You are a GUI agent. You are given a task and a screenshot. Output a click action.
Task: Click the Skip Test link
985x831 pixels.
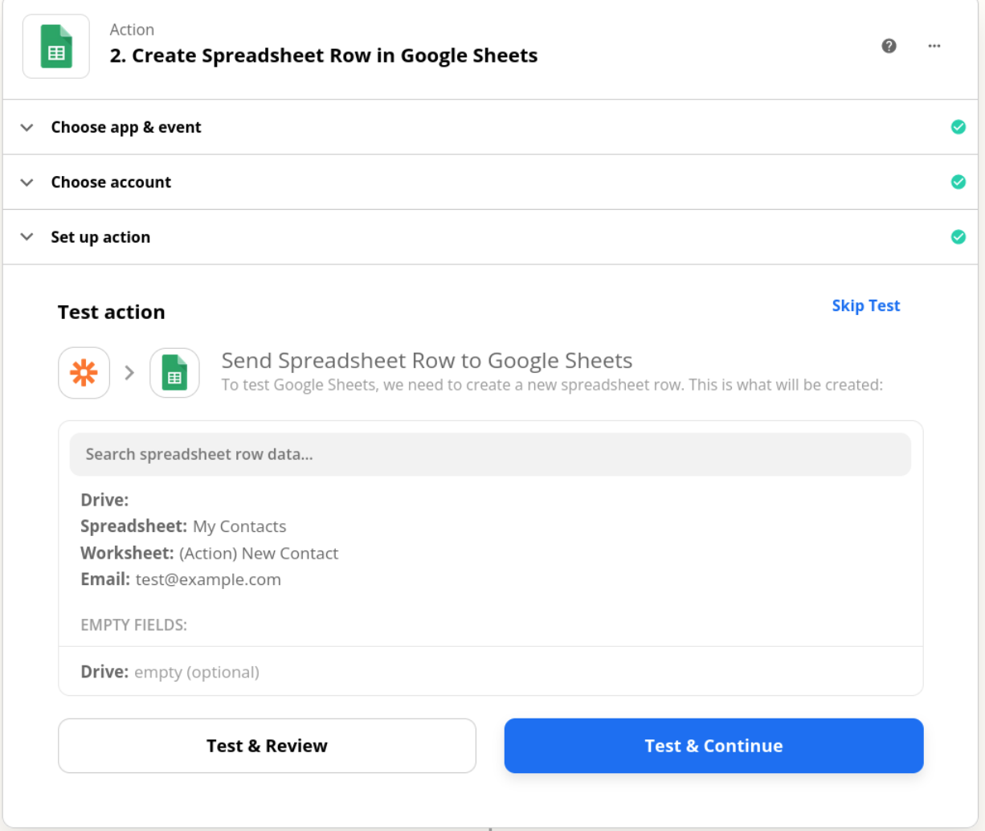pyautogui.click(x=865, y=305)
